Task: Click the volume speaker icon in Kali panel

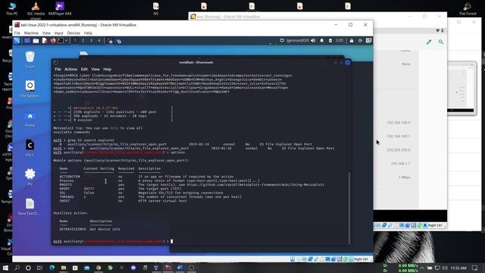Action: pyautogui.click(x=313, y=40)
